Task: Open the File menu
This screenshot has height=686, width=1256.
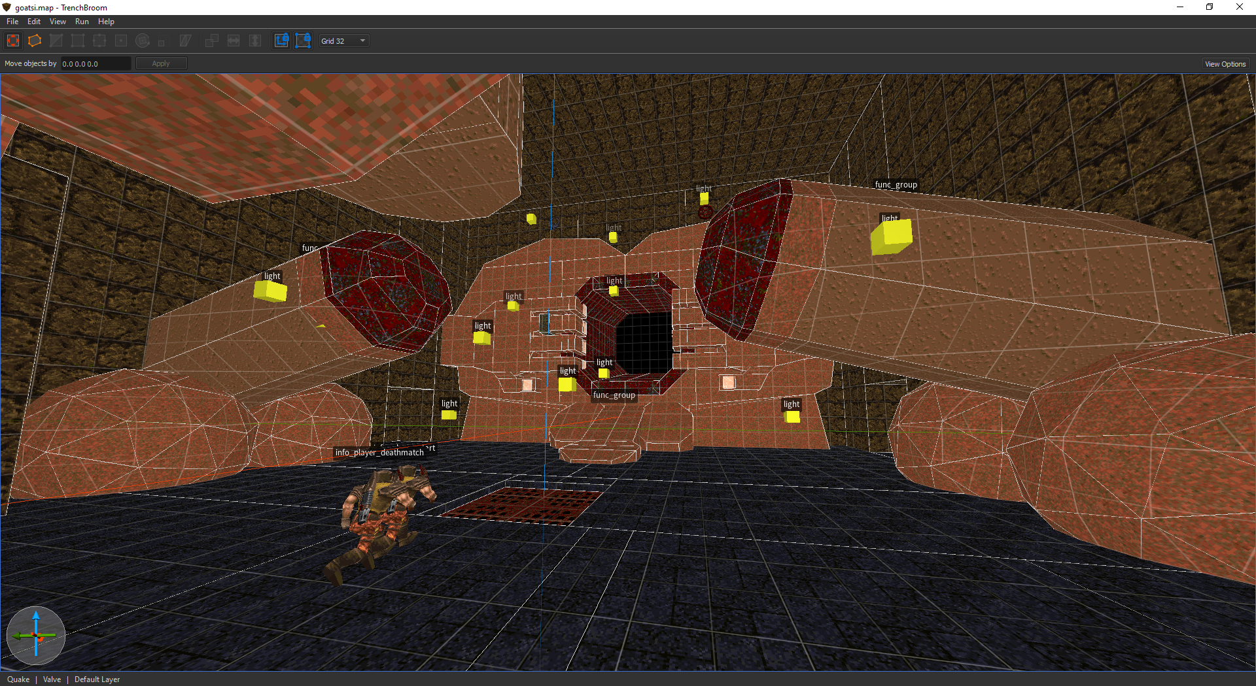Action: (12, 22)
